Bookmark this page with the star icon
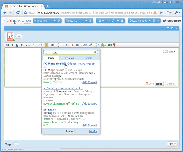The image size is (183, 152). click(x=25, y=13)
